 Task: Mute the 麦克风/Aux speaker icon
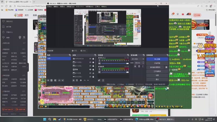[x=99, y=63]
